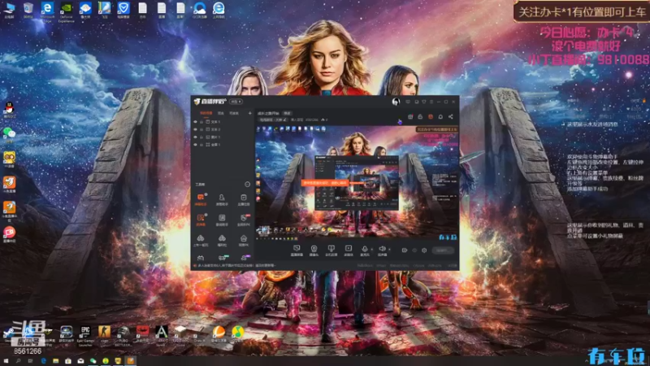Screen dimensions: 650x366
Task: Hide the 图片 1 source using its eye
Action: pyautogui.click(x=195, y=137)
